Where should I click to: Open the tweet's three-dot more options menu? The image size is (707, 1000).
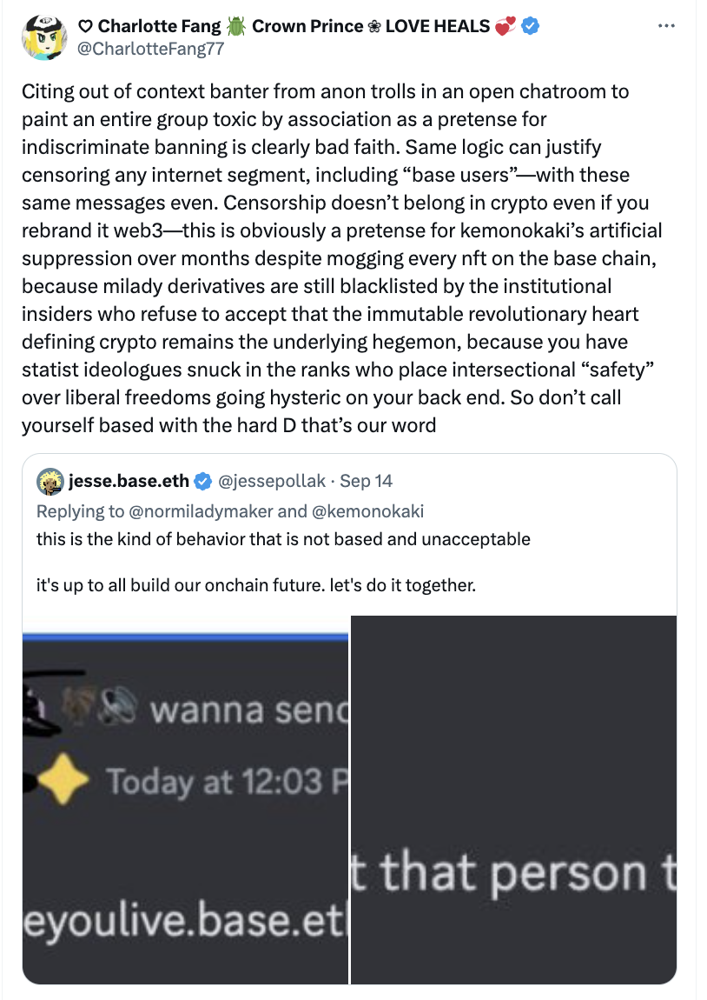(x=667, y=26)
